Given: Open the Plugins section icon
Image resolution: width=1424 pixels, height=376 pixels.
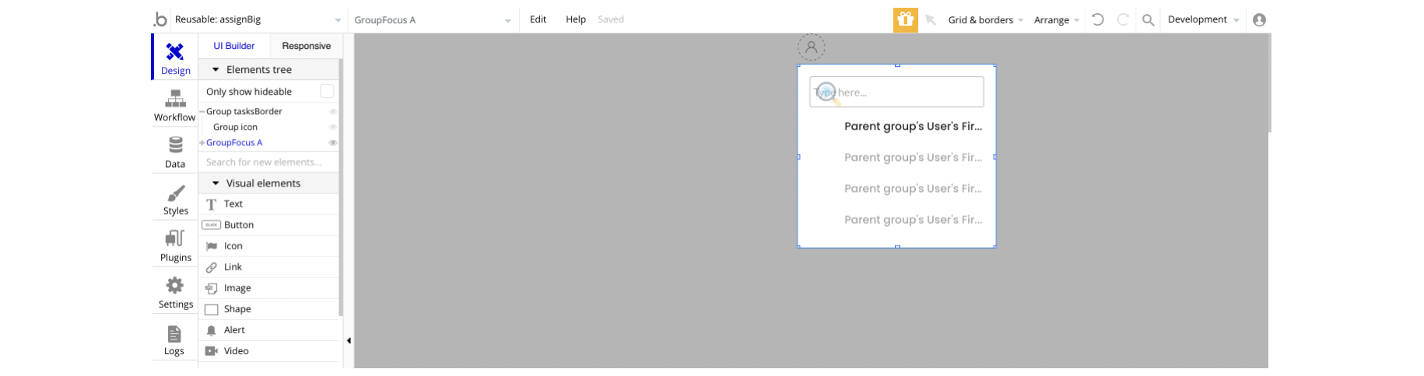Looking at the screenshot, I should [x=175, y=238].
